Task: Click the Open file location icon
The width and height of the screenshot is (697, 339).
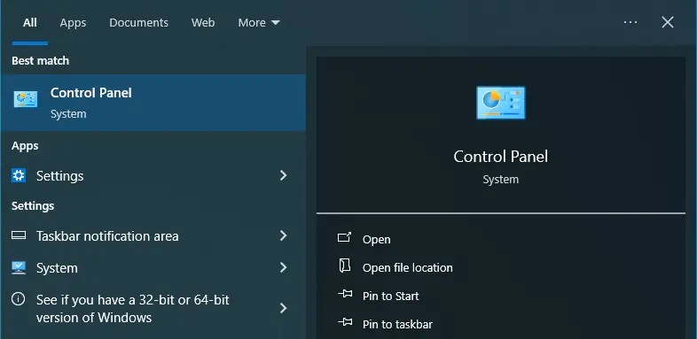Action: coord(344,266)
